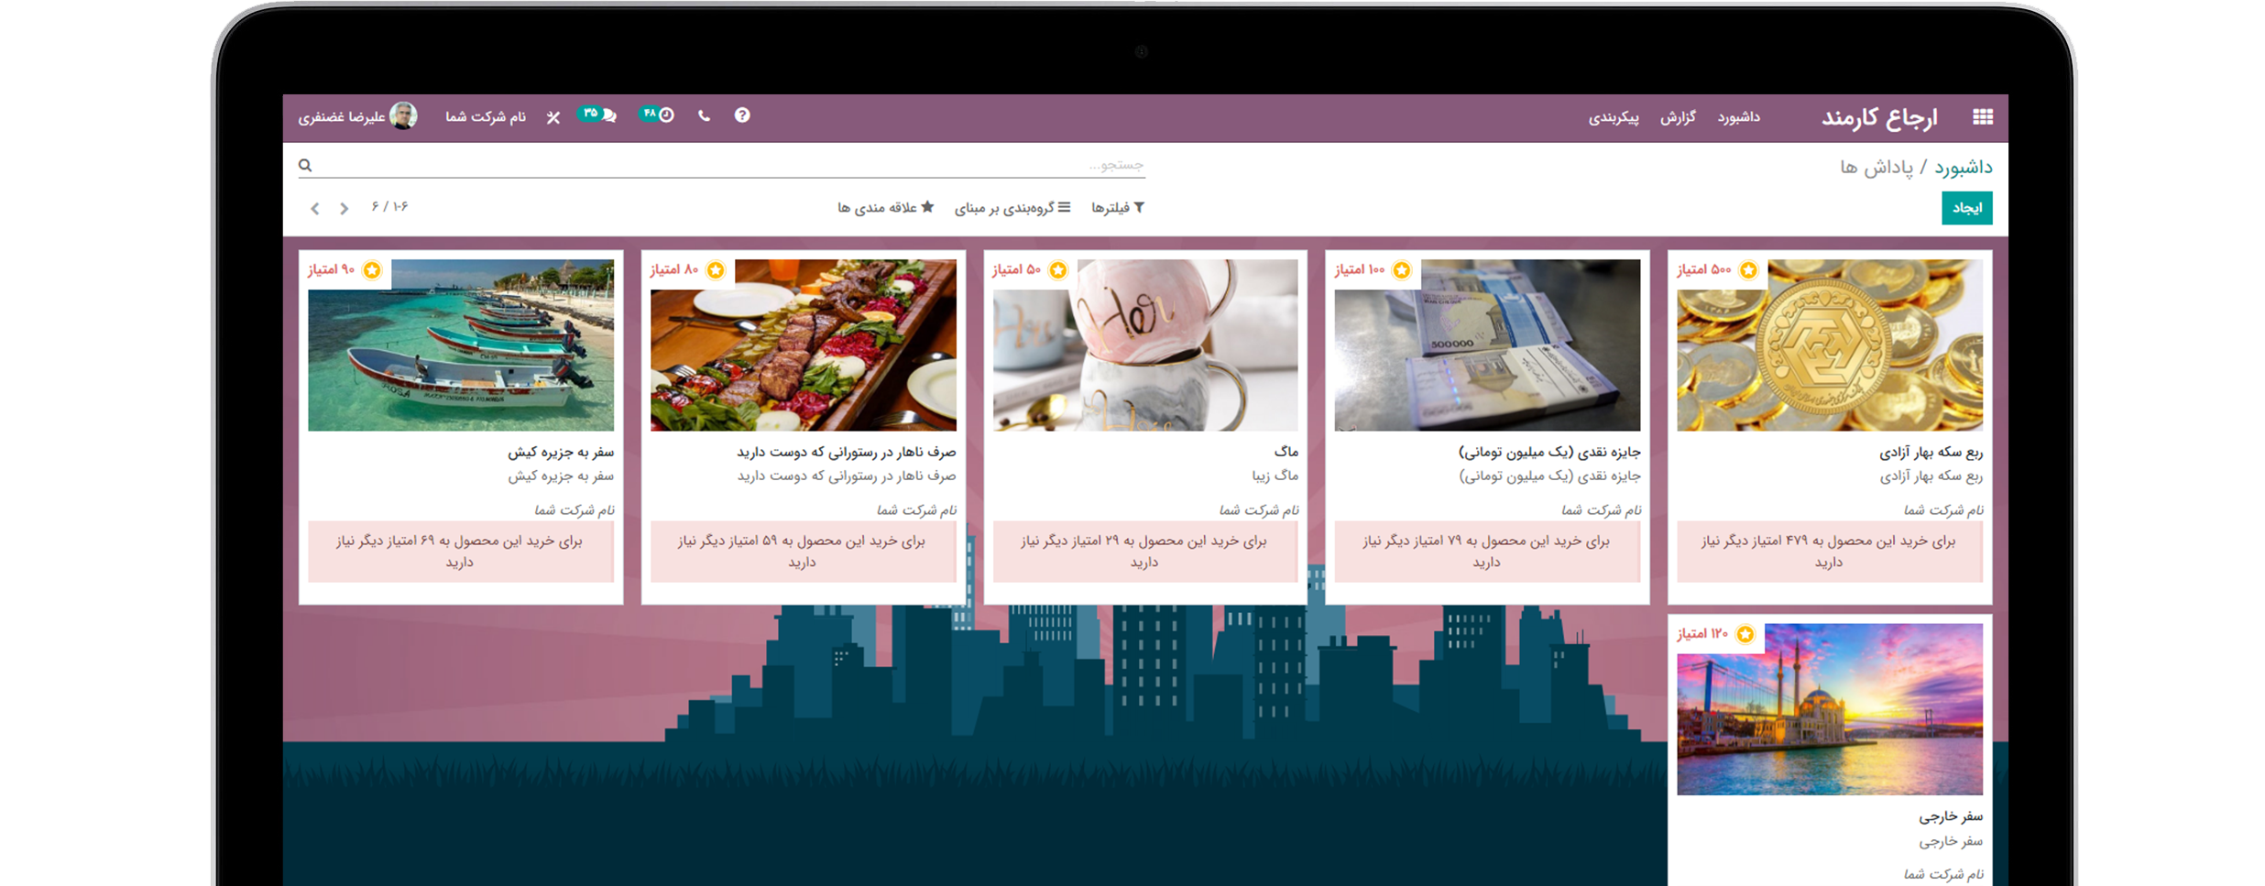Screen dimensions: 2265x886
Task: Open the داشبورد menu in the navbar
Action: 1738,117
